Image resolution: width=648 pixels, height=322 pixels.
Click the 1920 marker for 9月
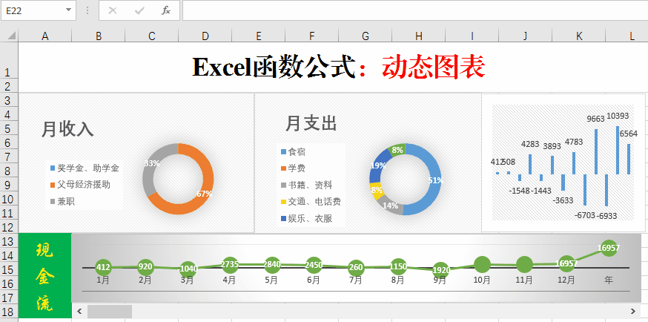click(440, 270)
